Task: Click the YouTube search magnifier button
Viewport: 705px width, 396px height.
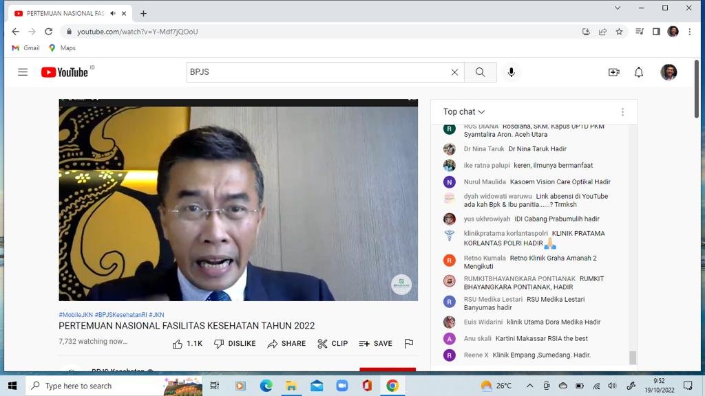Action: pos(480,72)
